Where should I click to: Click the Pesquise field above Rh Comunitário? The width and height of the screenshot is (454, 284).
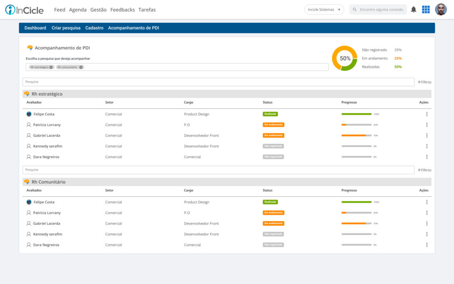tap(218, 170)
